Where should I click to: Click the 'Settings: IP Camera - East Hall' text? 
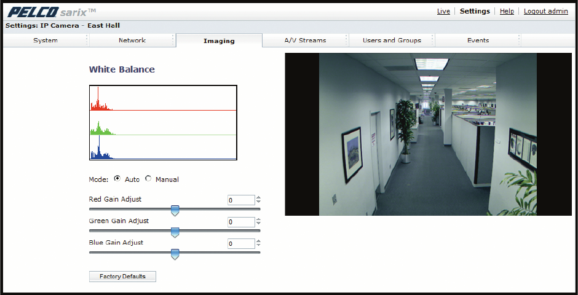tap(63, 26)
